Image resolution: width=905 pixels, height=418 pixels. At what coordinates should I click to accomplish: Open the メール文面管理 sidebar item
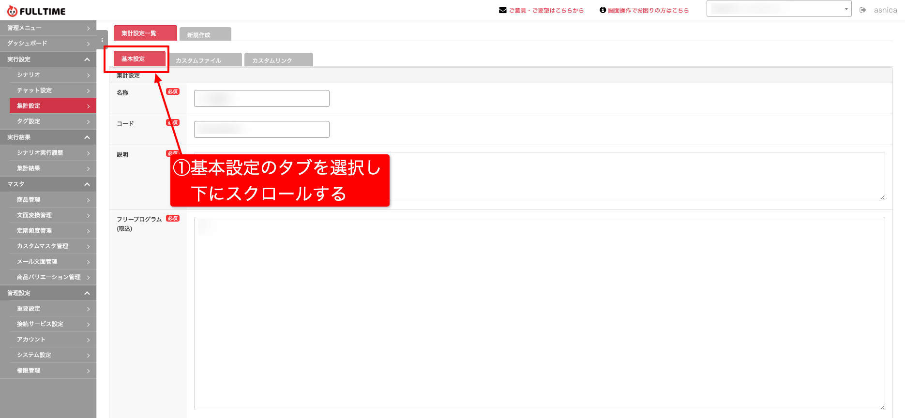pyautogui.click(x=53, y=261)
